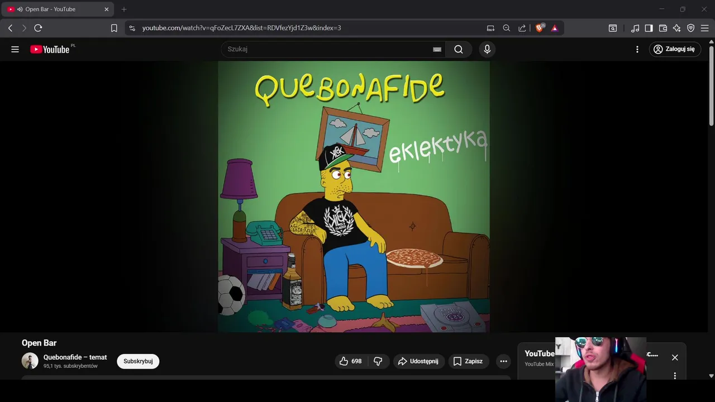Toggle the browser sidebar panel
Image resolution: width=715 pixels, height=402 pixels.
point(649,28)
